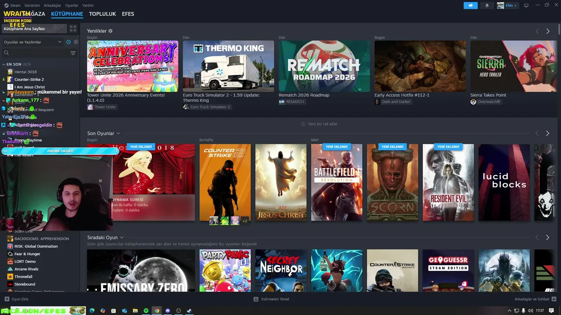Select lucid blocks game cover

(x=504, y=182)
